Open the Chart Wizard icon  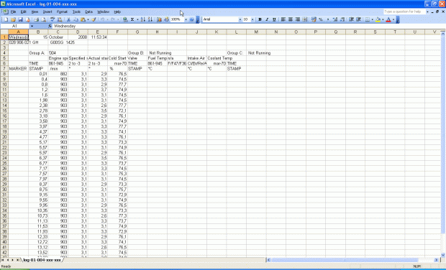click(x=159, y=19)
